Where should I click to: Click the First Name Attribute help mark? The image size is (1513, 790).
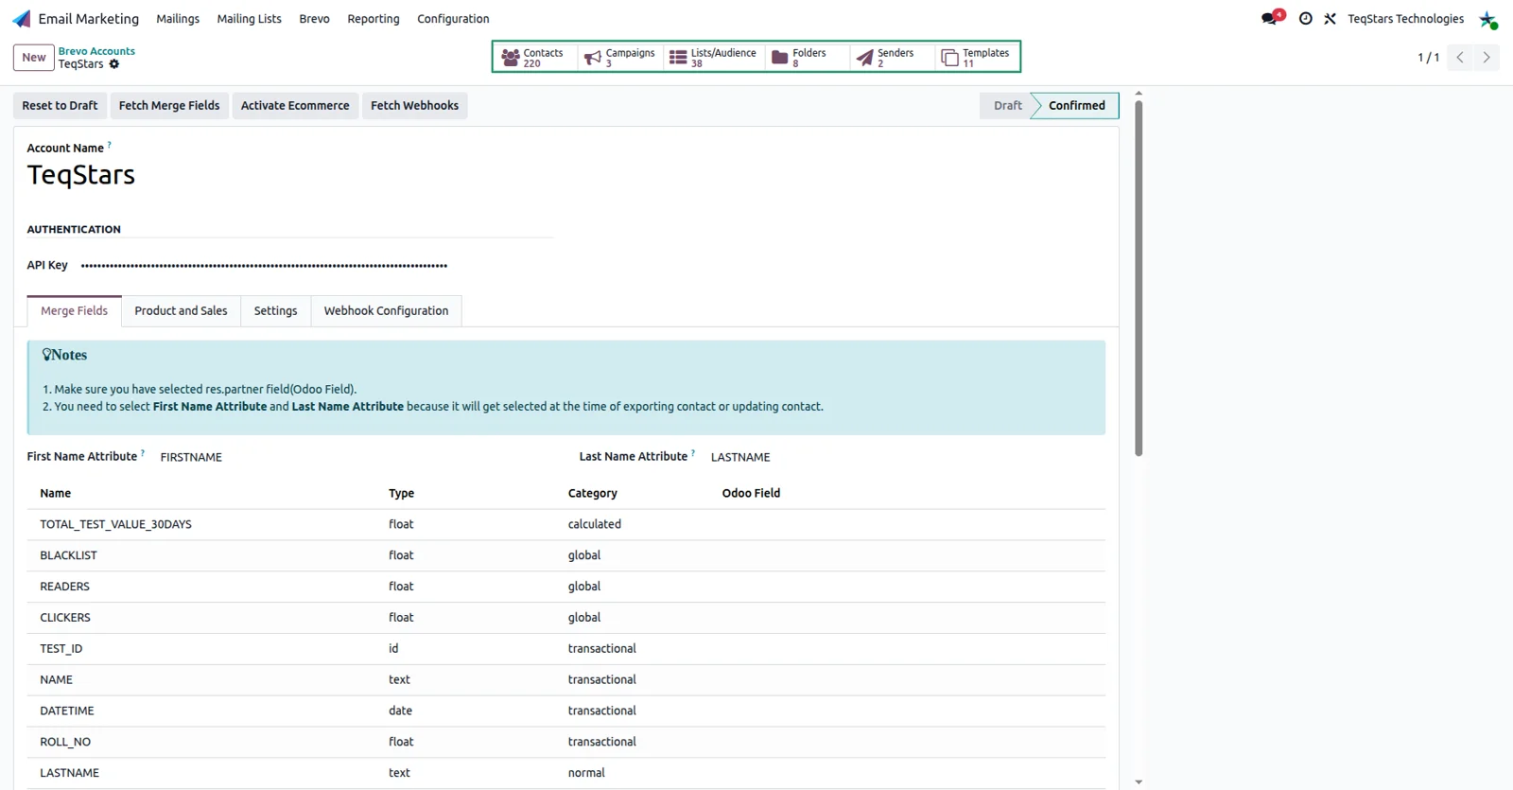coord(143,453)
